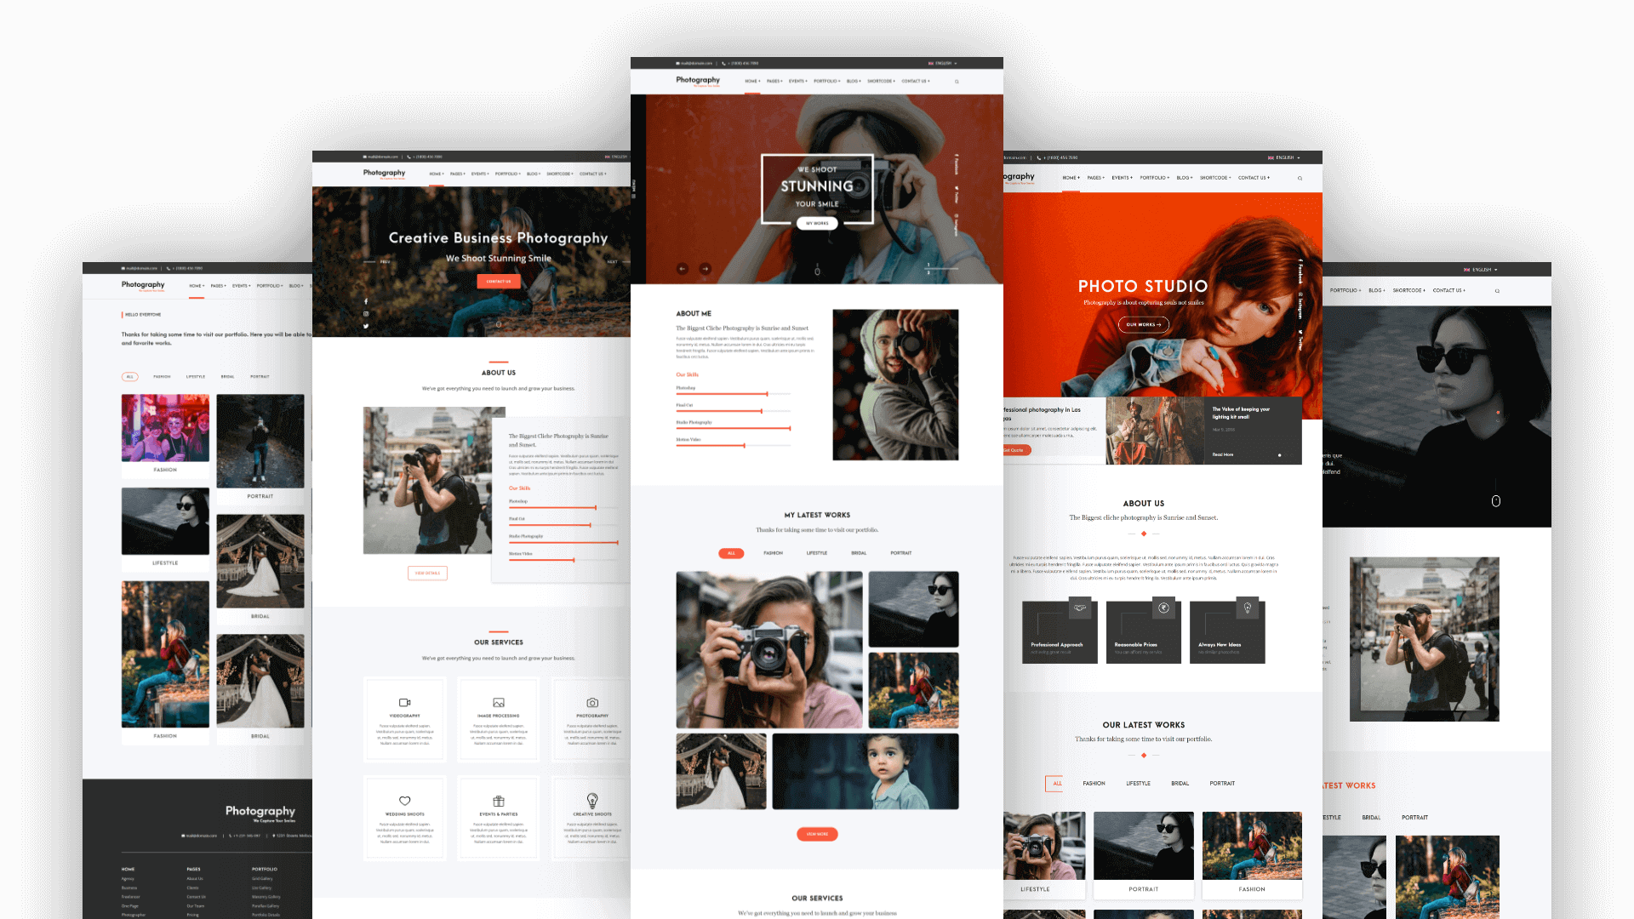Open the Blog dropdown menu

click(854, 81)
